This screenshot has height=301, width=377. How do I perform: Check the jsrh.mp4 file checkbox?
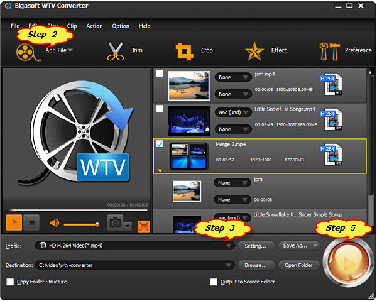159,74
